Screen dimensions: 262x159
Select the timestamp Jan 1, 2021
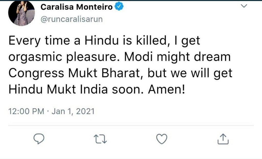[73, 111]
